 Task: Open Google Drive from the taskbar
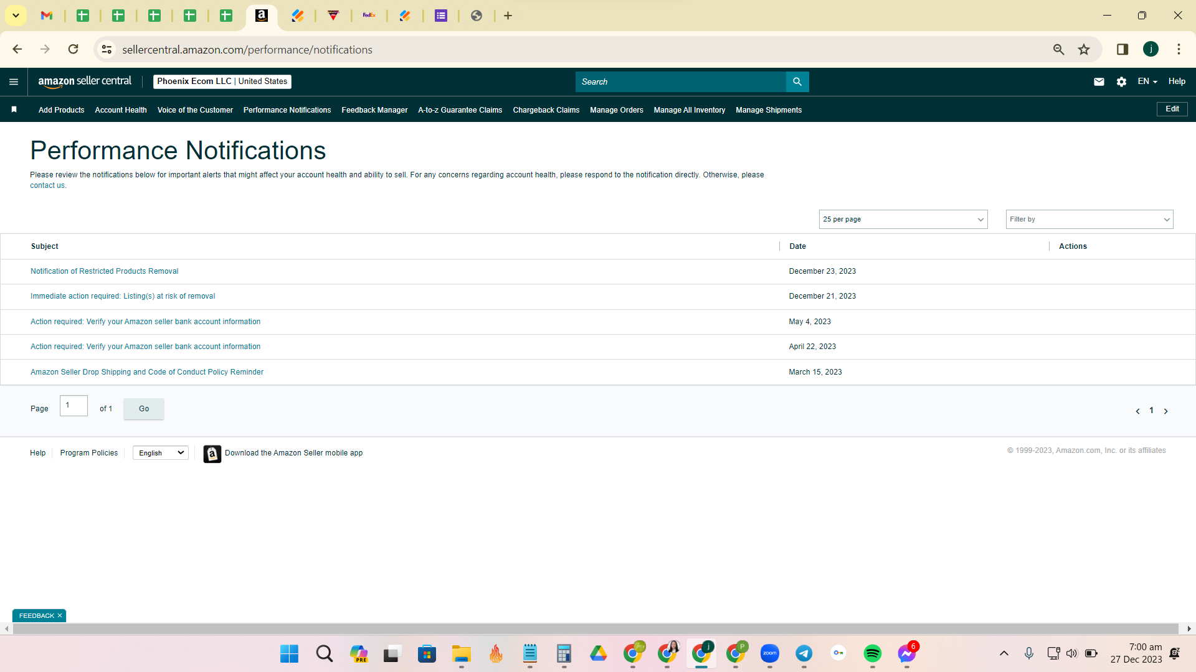click(598, 653)
